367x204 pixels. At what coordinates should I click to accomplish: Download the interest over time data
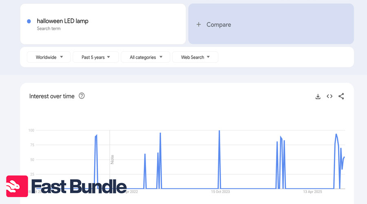(x=318, y=96)
